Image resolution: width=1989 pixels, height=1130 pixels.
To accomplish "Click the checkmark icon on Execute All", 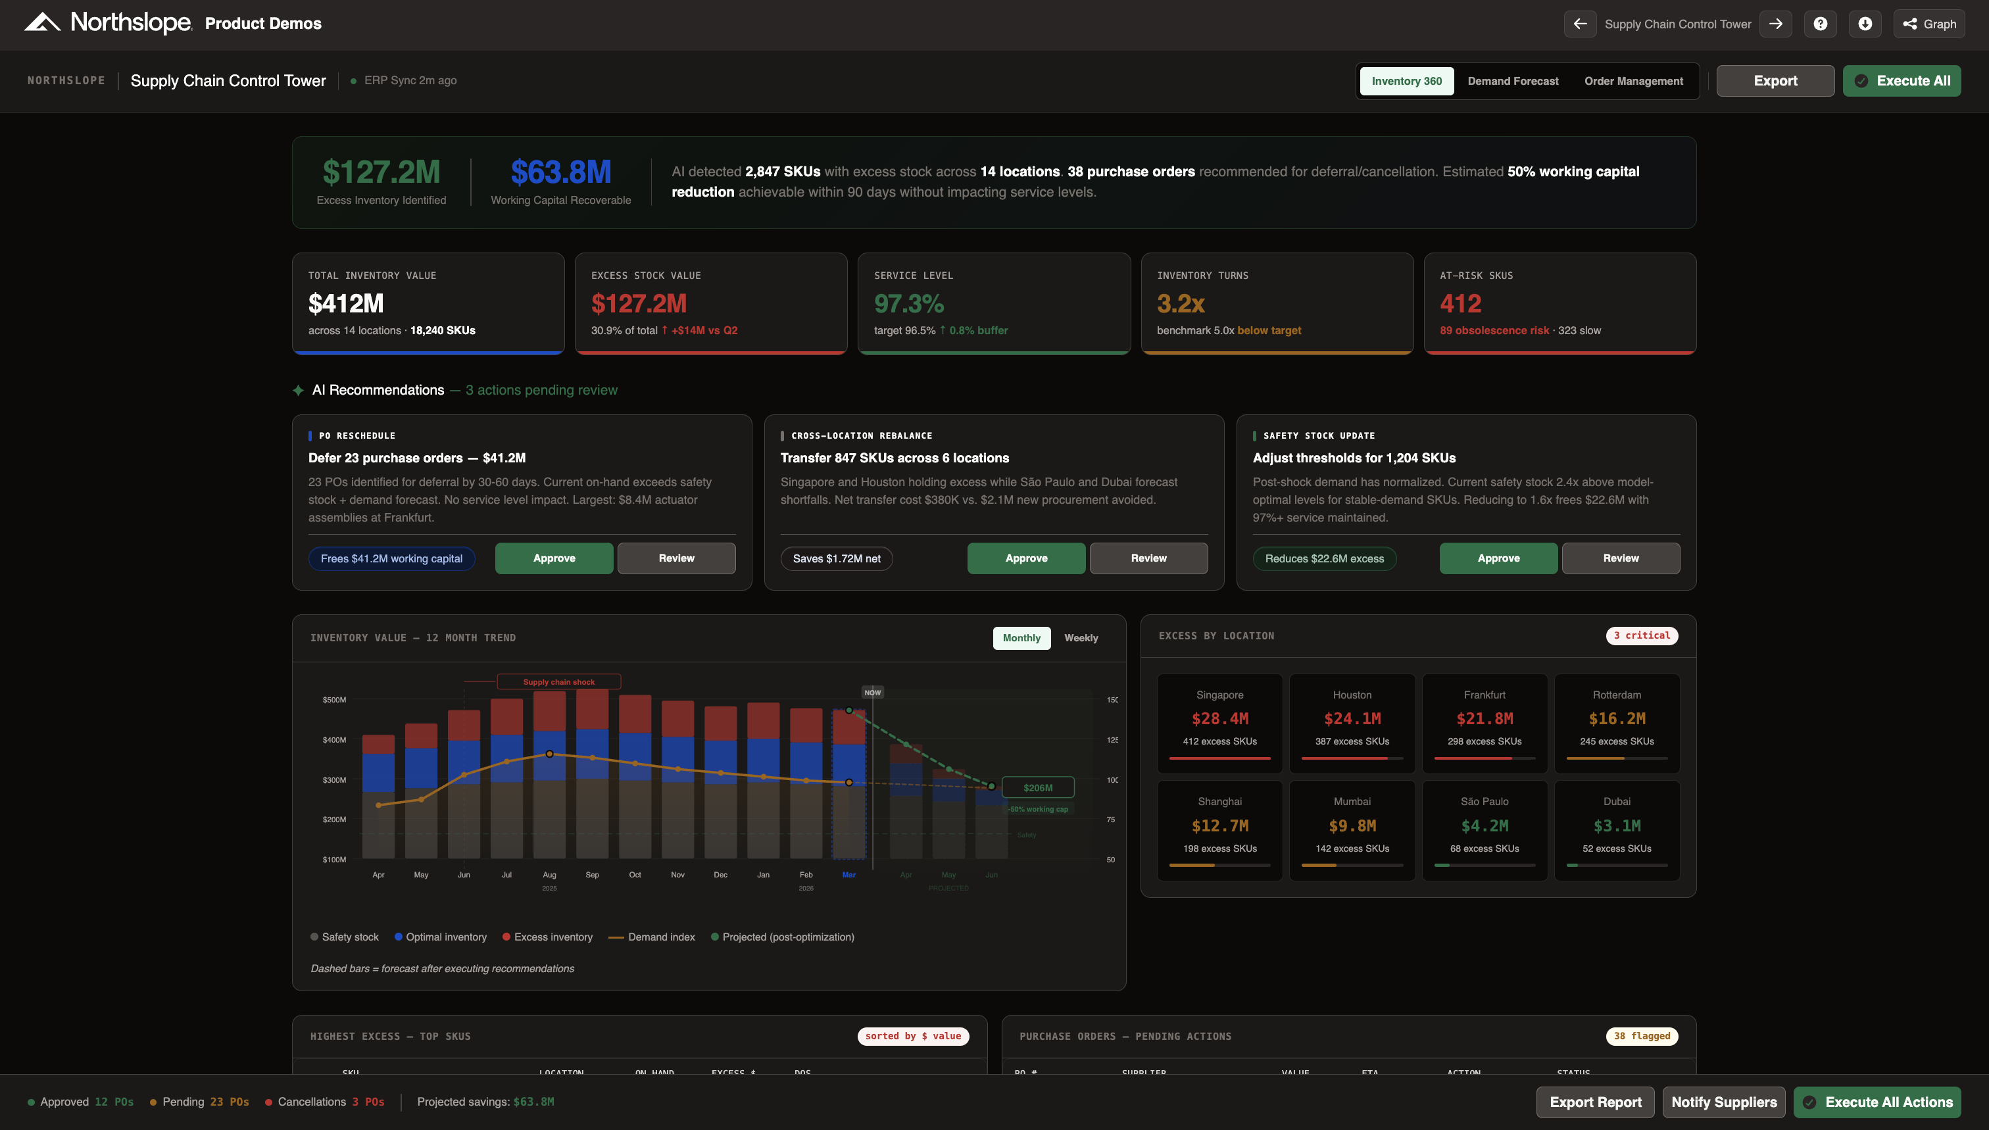I will point(1861,81).
